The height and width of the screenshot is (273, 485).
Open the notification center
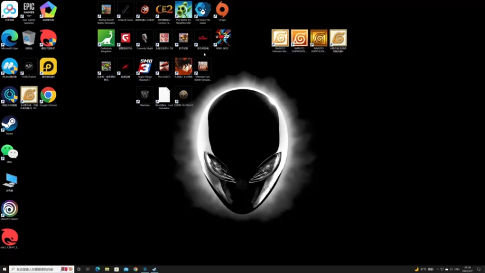(479, 269)
